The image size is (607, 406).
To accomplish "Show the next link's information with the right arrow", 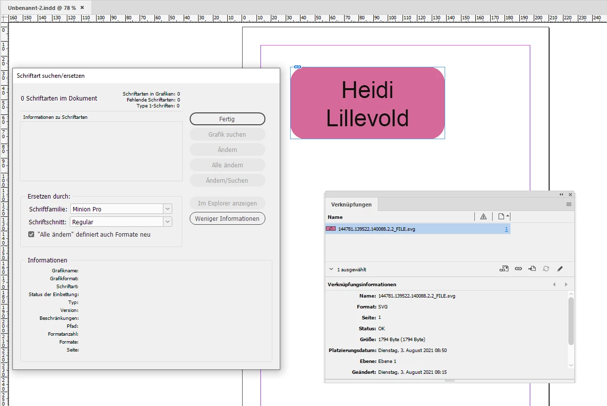I will (x=566, y=284).
